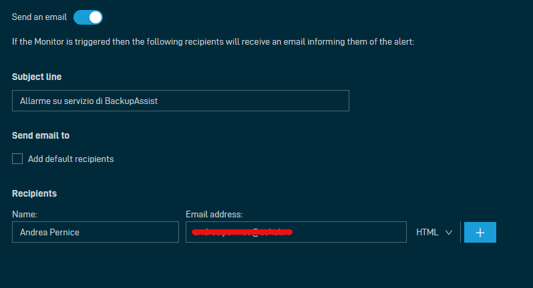The width and height of the screenshot is (533, 288).
Task: Open the HTML email format dropdown
Action: [x=433, y=233]
